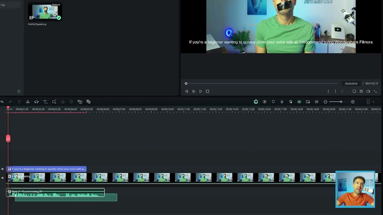
Task: Open the audio mixer icon
Action: [x=291, y=102]
